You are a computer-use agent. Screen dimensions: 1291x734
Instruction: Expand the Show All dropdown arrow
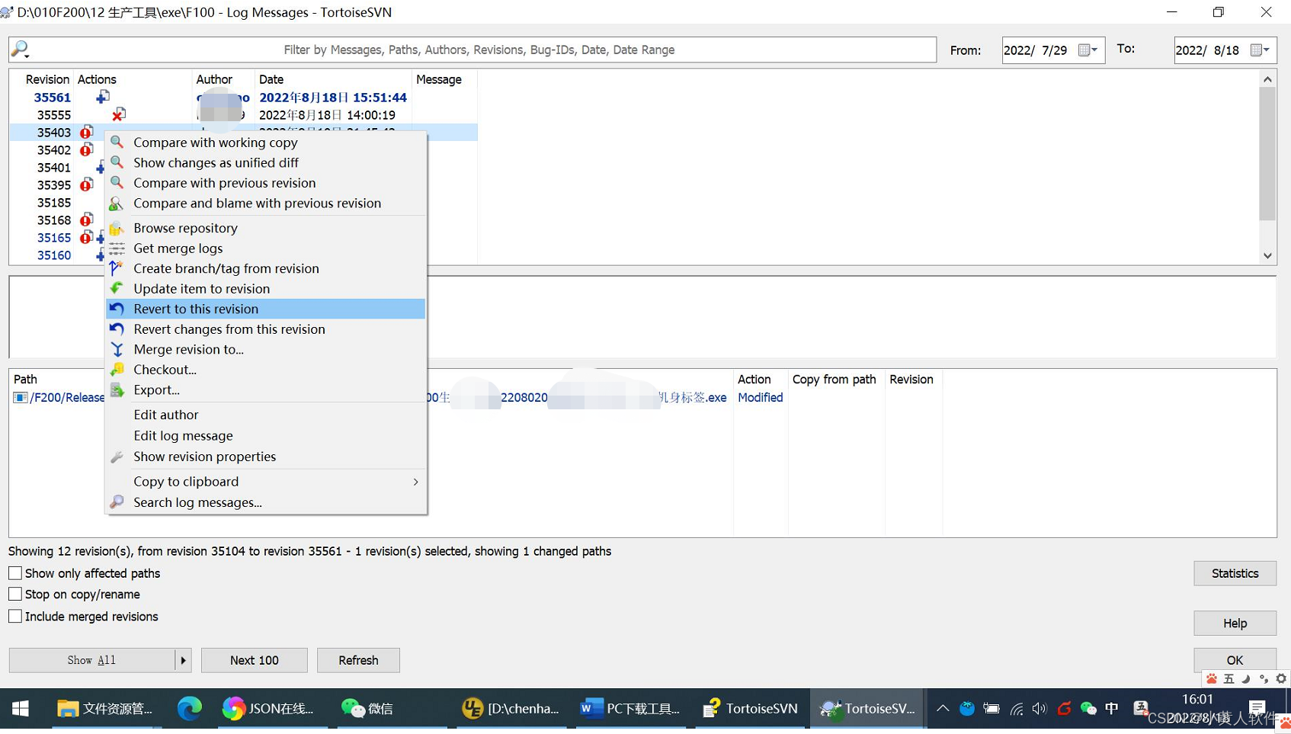pyautogui.click(x=183, y=660)
